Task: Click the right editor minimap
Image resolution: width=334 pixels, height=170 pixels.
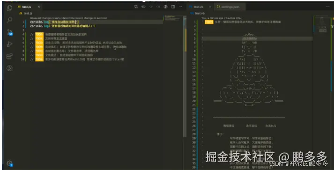Action: [321, 24]
